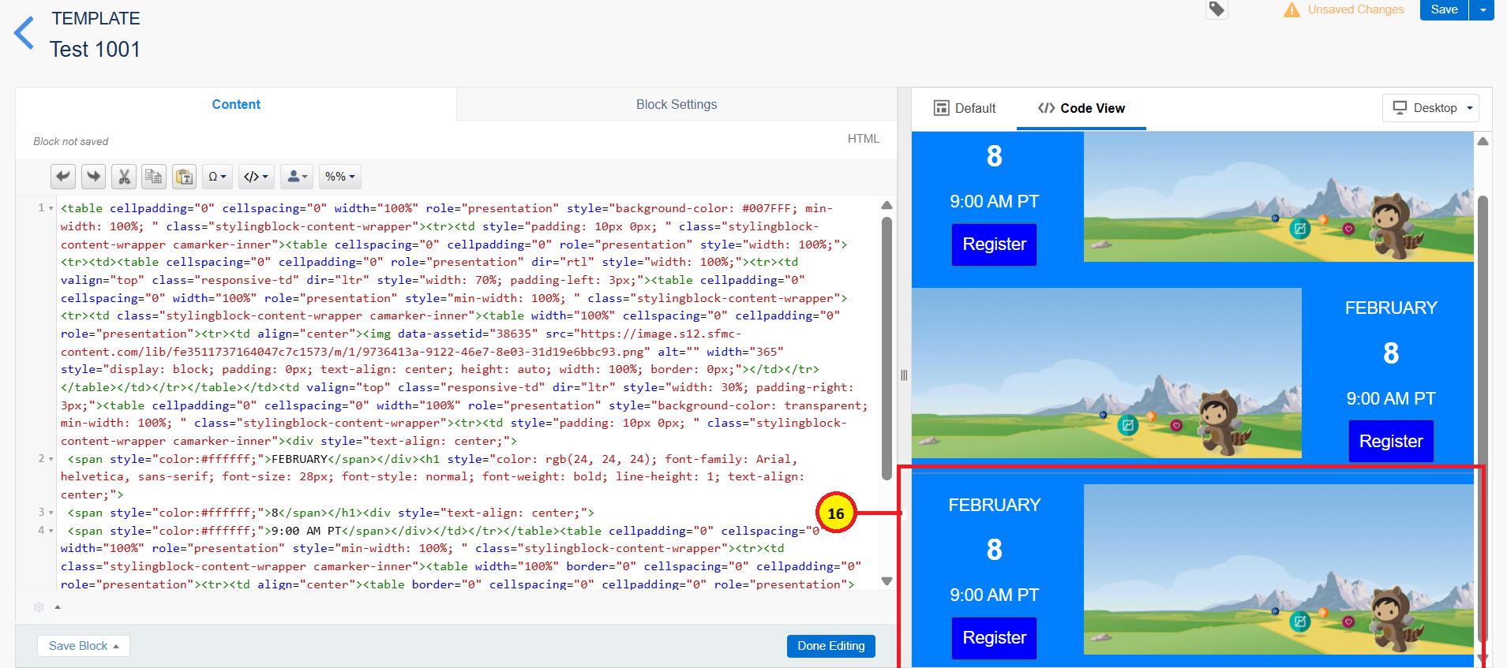Open the personalization person-icon dropdown
Image resolution: width=1507 pixels, height=668 pixels.
click(x=297, y=177)
